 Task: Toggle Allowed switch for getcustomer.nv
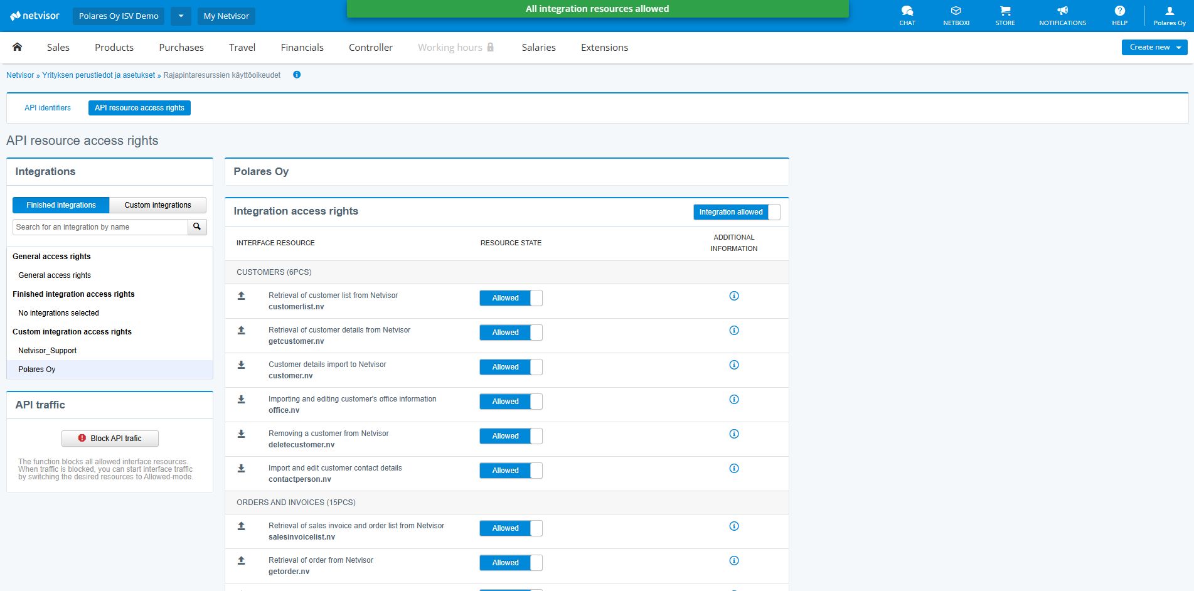(510, 333)
